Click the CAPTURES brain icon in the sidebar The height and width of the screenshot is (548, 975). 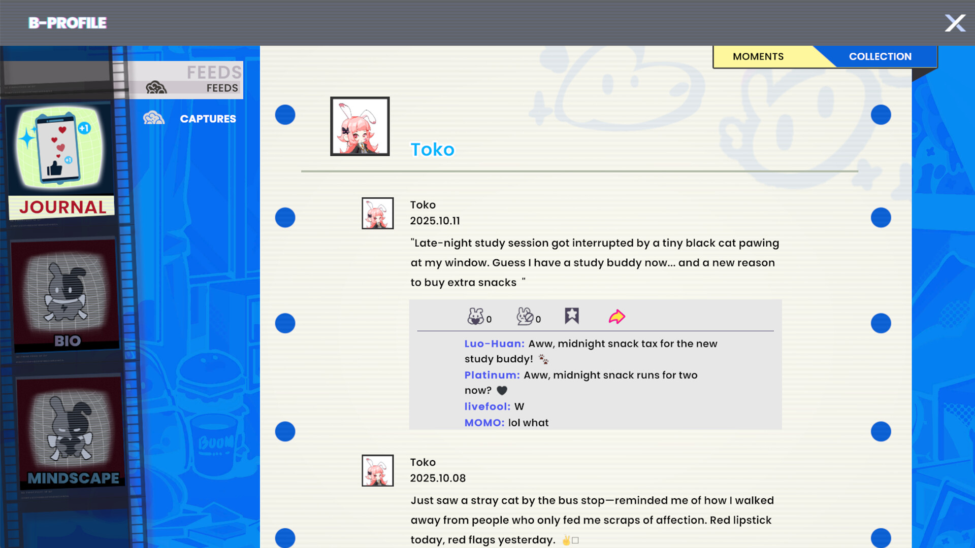pos(154,118)
